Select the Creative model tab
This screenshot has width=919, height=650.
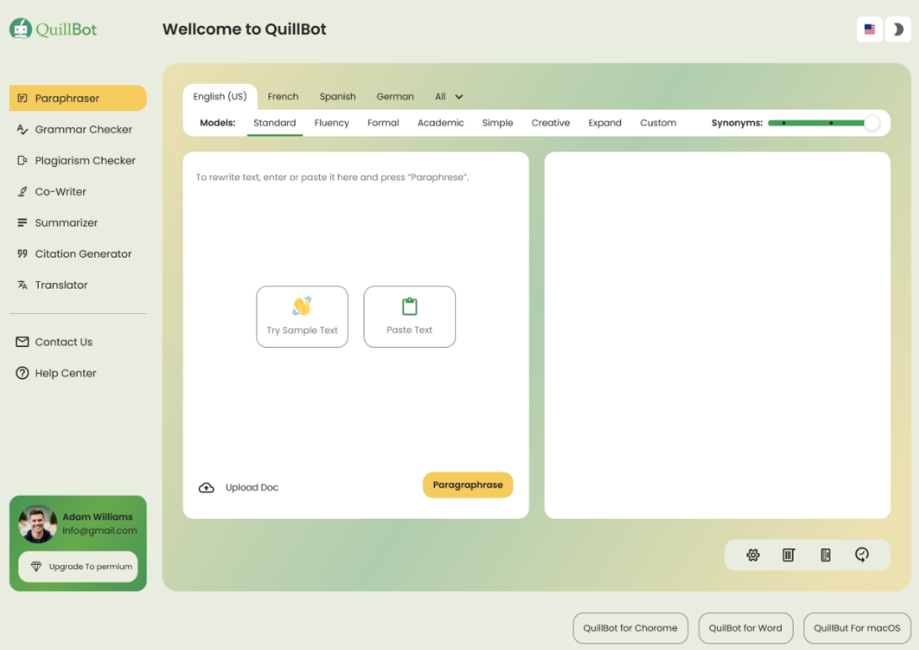pyautogui.click(x=550, y=123)
